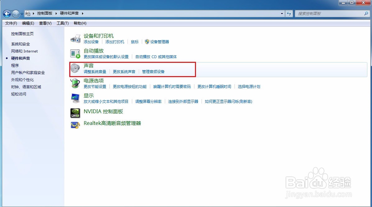Click the 硬件和声音 breadcrumb in address bar
Viewport: 372px width, 207px height.
(x=69, y=13)
